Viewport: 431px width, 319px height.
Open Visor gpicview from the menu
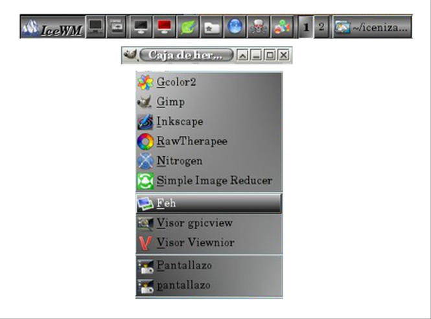209,223
